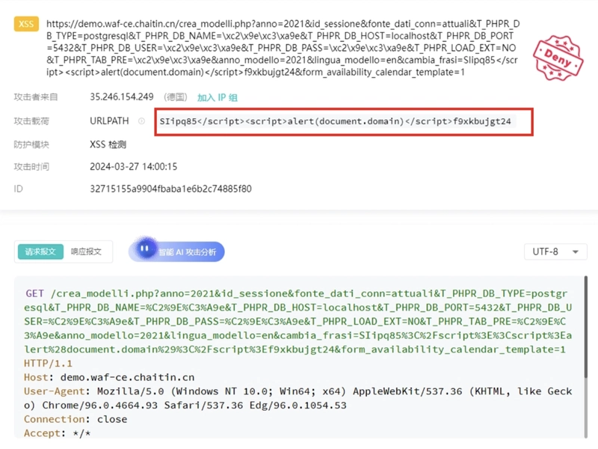
Task: Click the Host: demo.waf-ce.chaitin.cn header line
Action: pyautogui.click(x=109, y=377)
